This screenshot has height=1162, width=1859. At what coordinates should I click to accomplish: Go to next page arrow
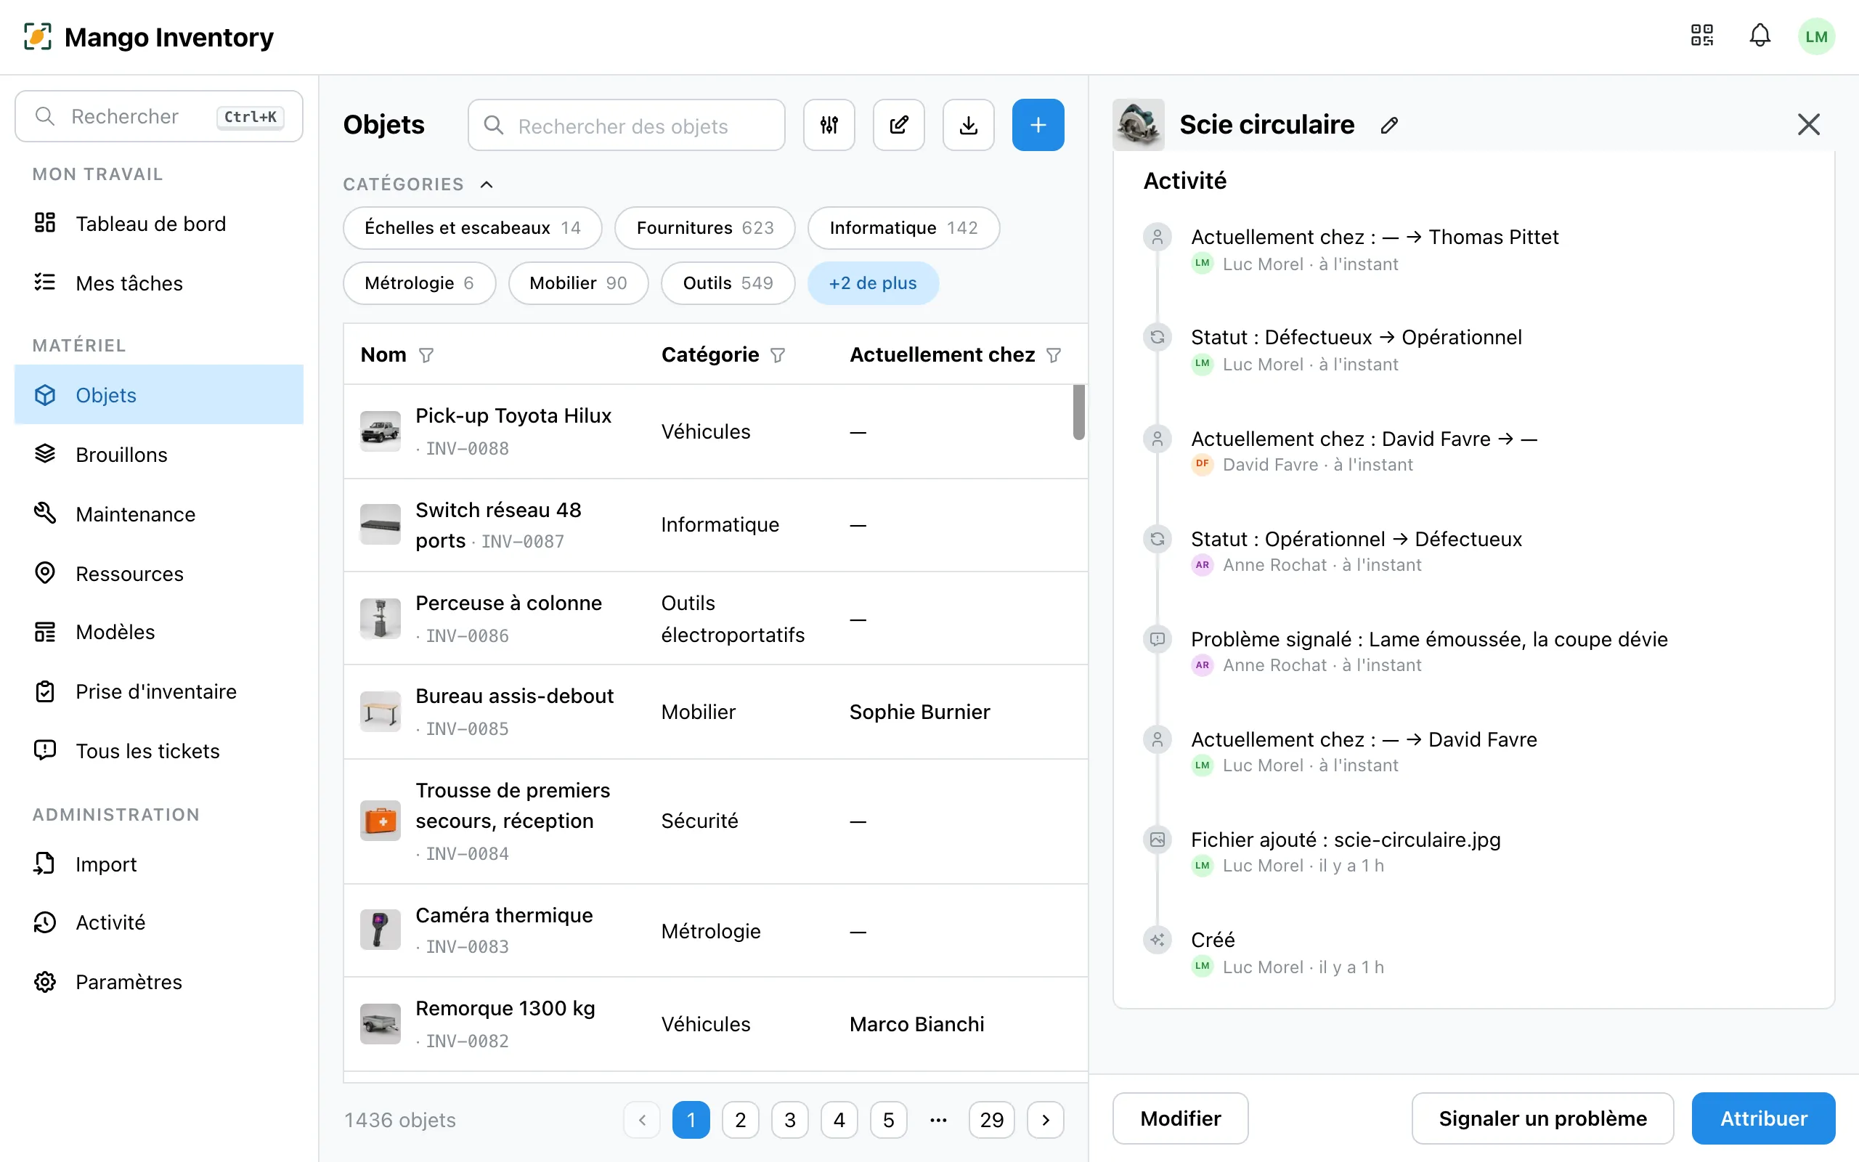(x=1045, y=1120)
